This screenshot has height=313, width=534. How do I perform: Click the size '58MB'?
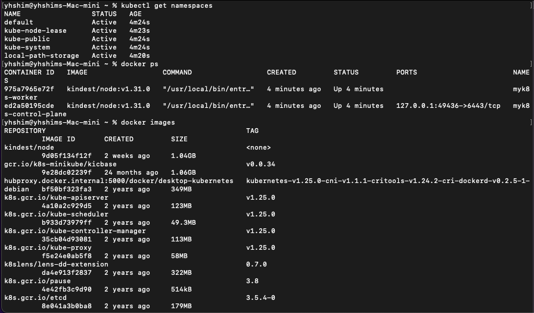pyautogui.click(x=179, y=256)
